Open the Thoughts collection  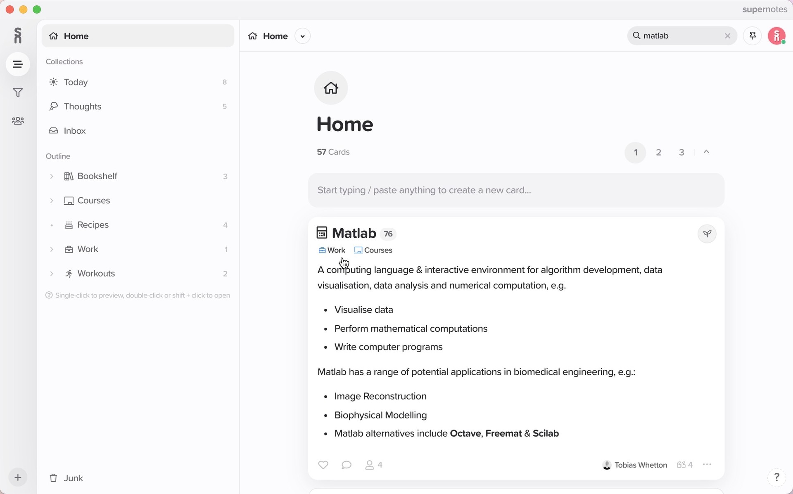click(83, 106)
